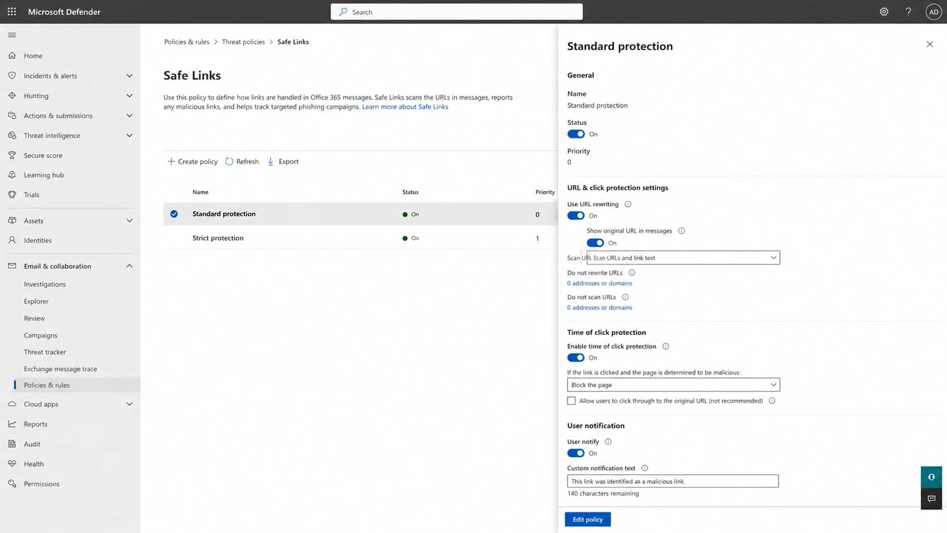
Task: Open the Scan URLs and link text dropdown
Action: [x=683, y=258]
